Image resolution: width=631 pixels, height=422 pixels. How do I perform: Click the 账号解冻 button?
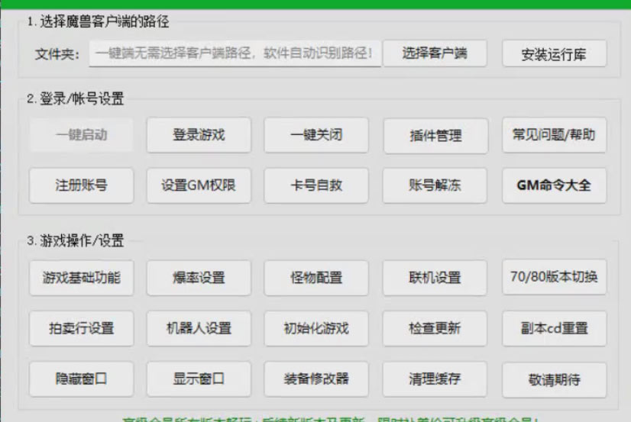click(435, 185)
